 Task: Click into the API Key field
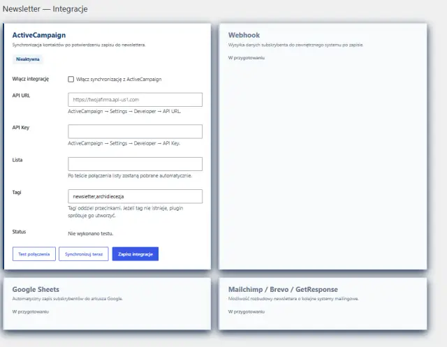point(135,131)
